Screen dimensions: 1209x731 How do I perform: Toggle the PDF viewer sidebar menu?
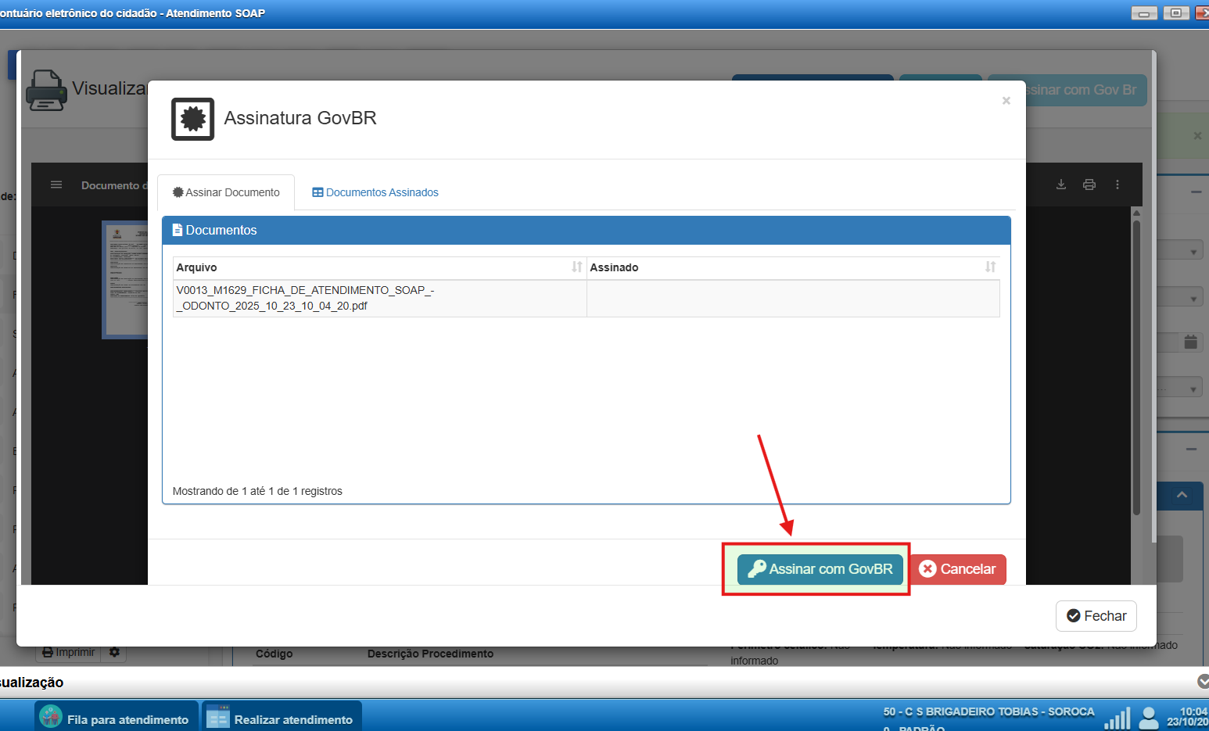pos(56,185)
